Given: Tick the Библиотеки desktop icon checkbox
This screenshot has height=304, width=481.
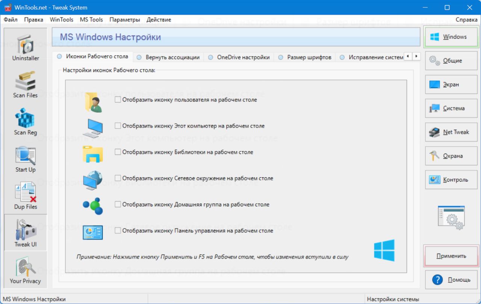Looking at the screenshot, I should 118,152.
